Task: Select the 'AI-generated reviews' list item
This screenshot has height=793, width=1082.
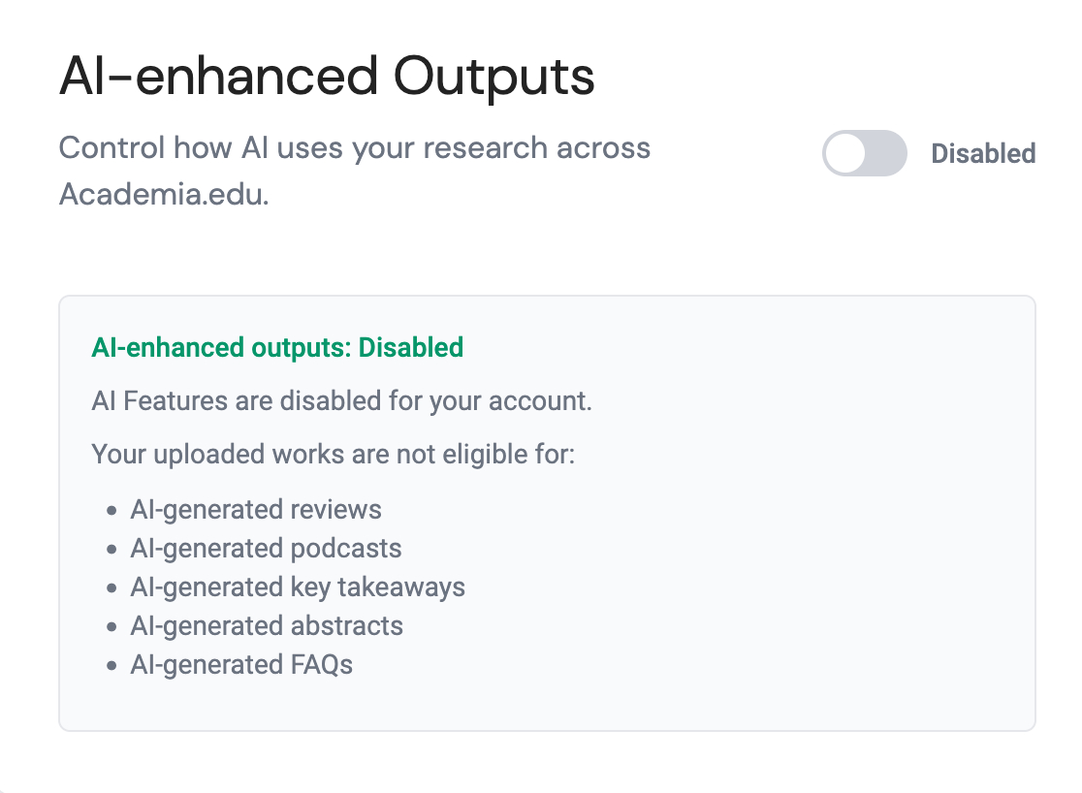Action: pos(256,510)
